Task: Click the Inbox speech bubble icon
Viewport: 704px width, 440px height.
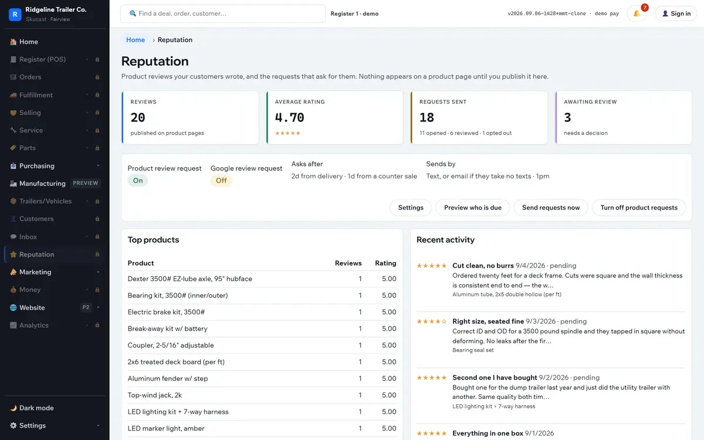Action: [x=13, y=236]
